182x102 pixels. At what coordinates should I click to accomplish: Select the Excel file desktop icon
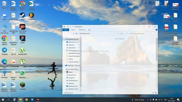click(x=32, y=6)
